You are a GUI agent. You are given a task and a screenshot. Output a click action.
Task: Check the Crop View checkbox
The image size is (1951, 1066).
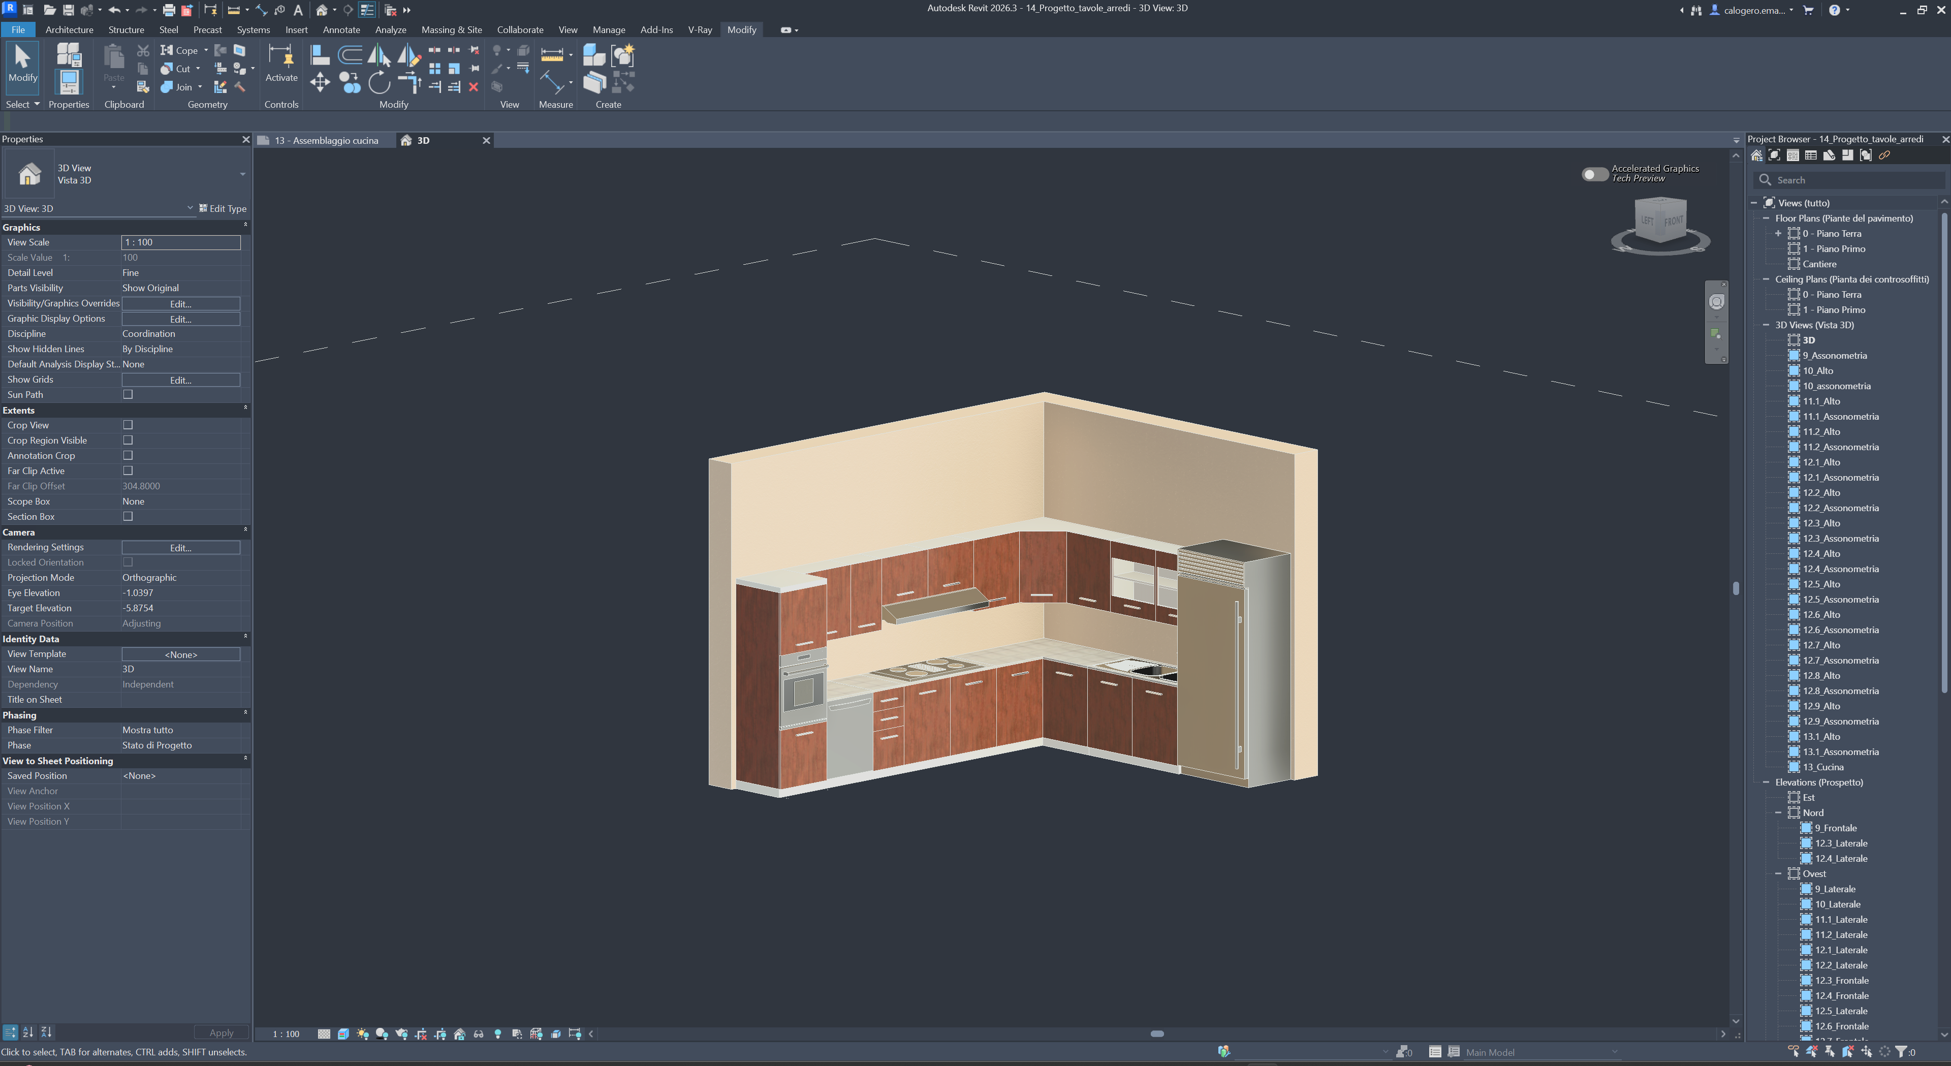[128, 425]
